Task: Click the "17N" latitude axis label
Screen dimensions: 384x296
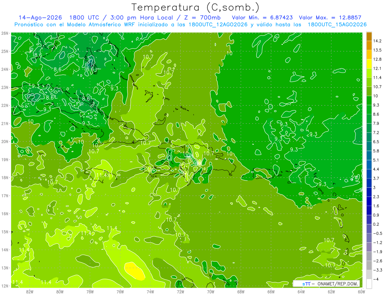Action: pyautogui.click(x=5, y=196)
